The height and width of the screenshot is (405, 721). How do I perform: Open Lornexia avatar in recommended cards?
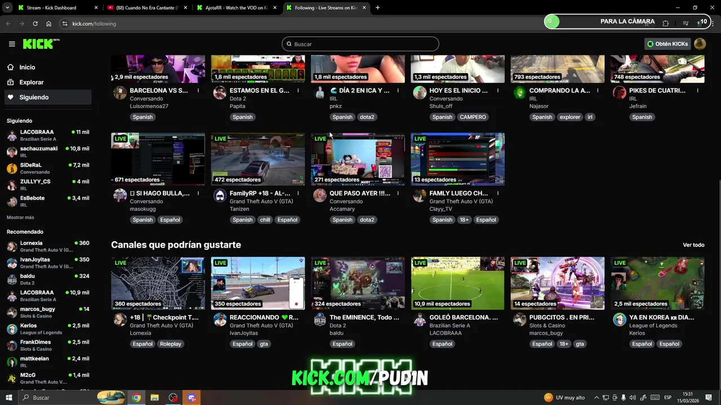click(120, 319)
